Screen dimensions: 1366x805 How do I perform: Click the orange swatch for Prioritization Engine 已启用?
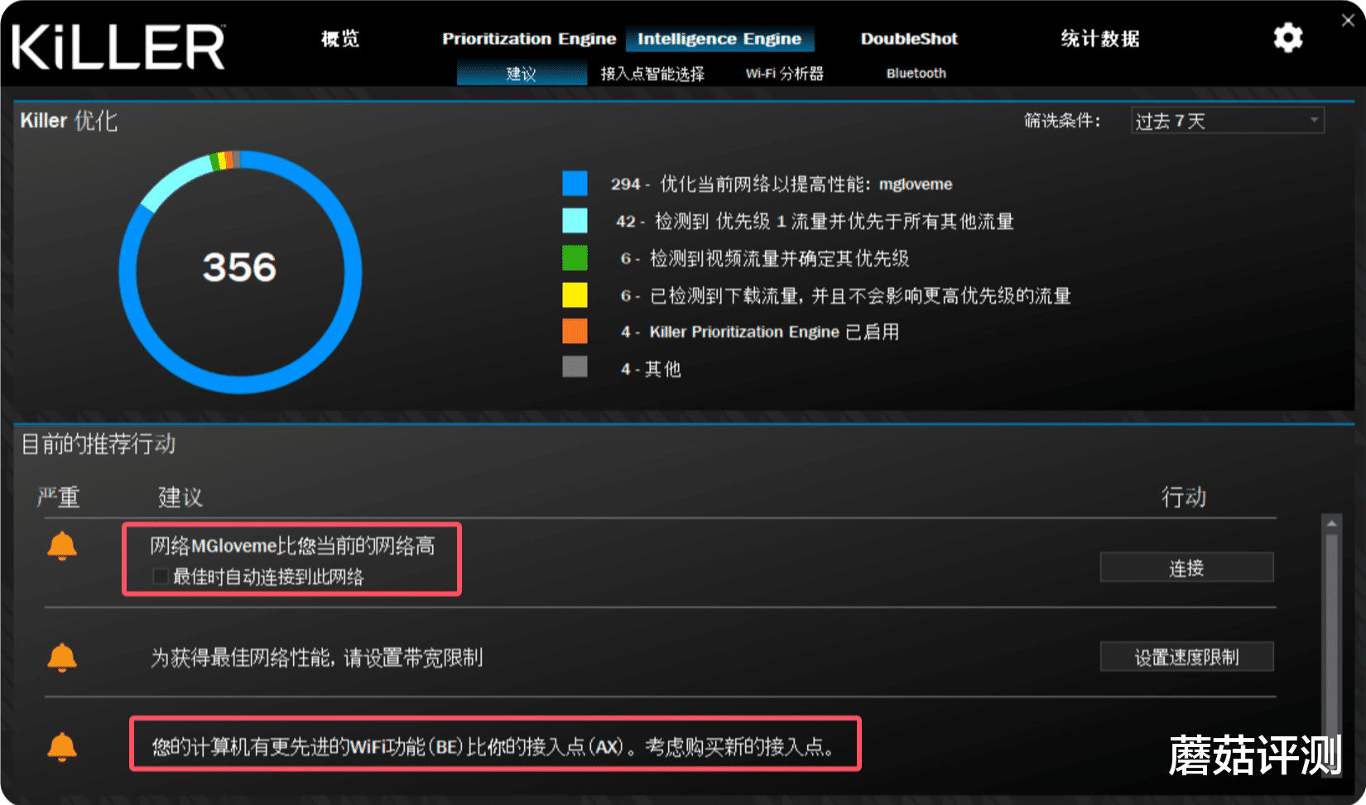click(x=575, y=331)
